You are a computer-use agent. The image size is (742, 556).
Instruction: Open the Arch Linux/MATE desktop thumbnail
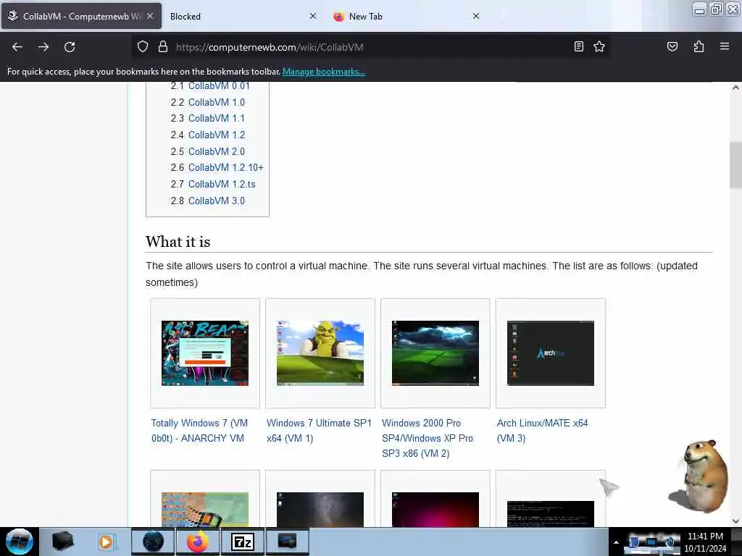(x=551, y=353)
